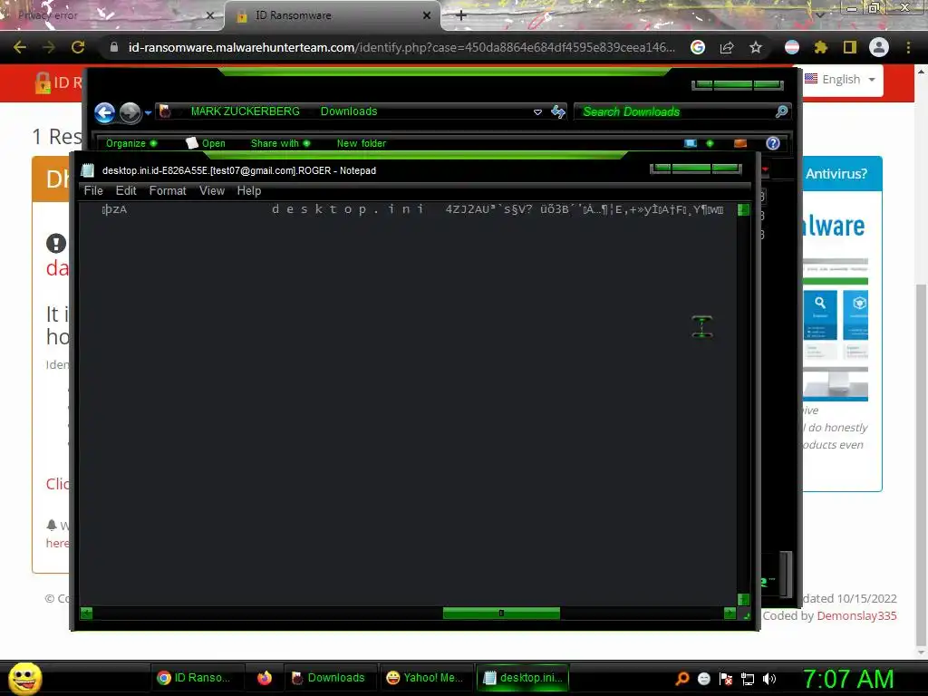Click the Notepad horizontal scrollbar thumb
This screenshot has height=696, width=928.
pos(501,614)
